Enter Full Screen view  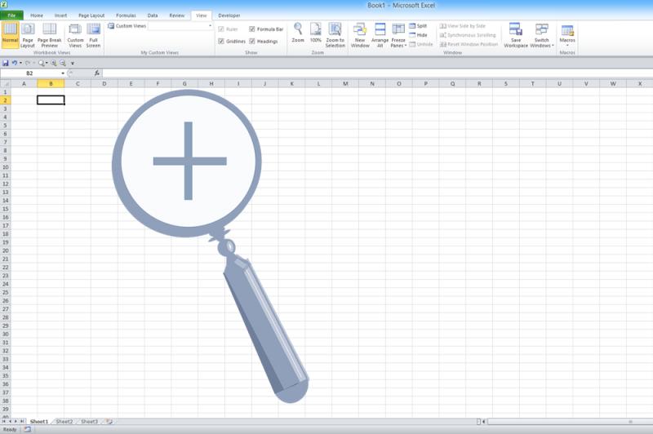click(x=93, y=35)
